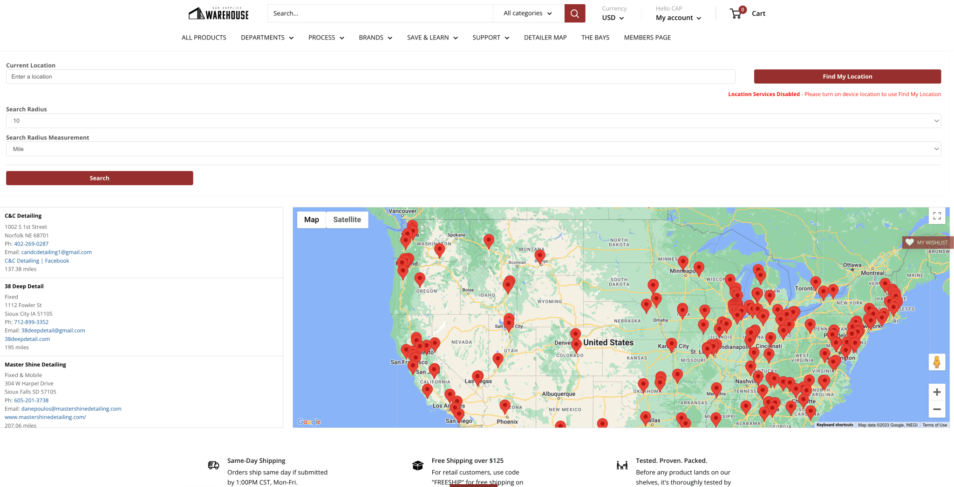Screen dimensions: 954x487
Task: Open the shopping cart icon
Action: (736, 13)
